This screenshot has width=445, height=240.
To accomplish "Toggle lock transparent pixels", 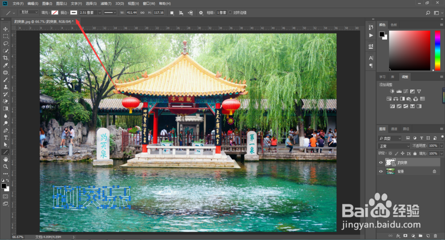I will pos(390,153).
